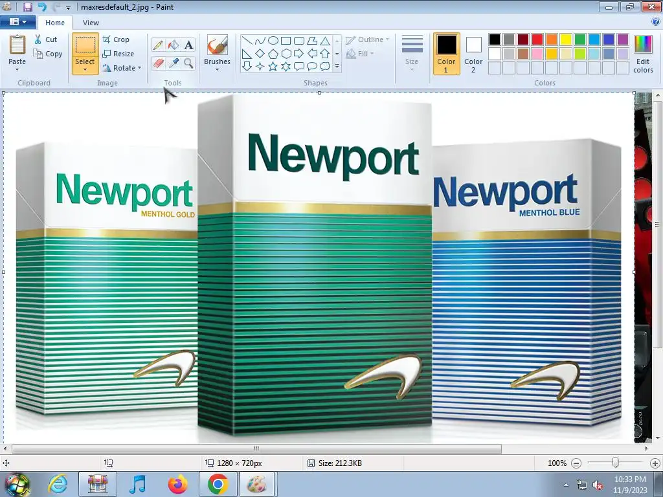The height and width of the screenshot is (497, 663).
Task: Open Firefox from the taskbar
Action: pyautogui.click(x=177, y=484)
